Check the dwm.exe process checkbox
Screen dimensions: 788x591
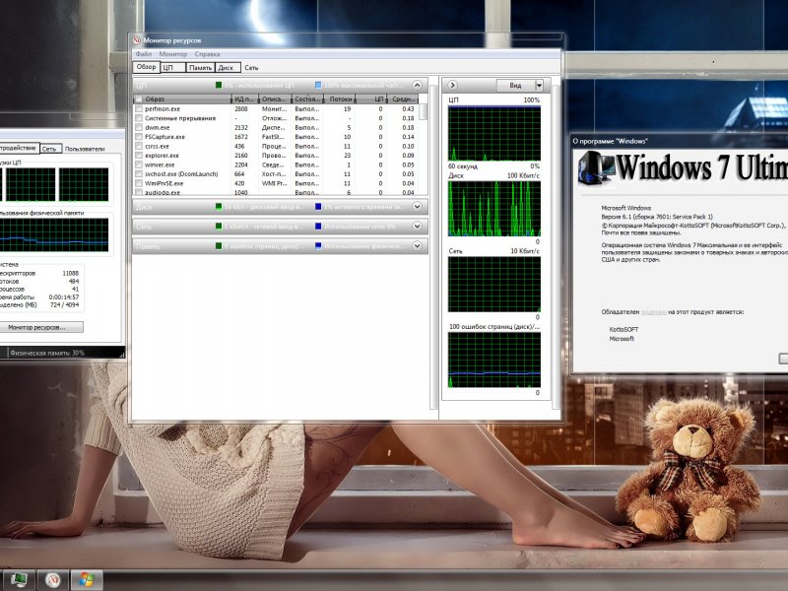coord(139,128)
